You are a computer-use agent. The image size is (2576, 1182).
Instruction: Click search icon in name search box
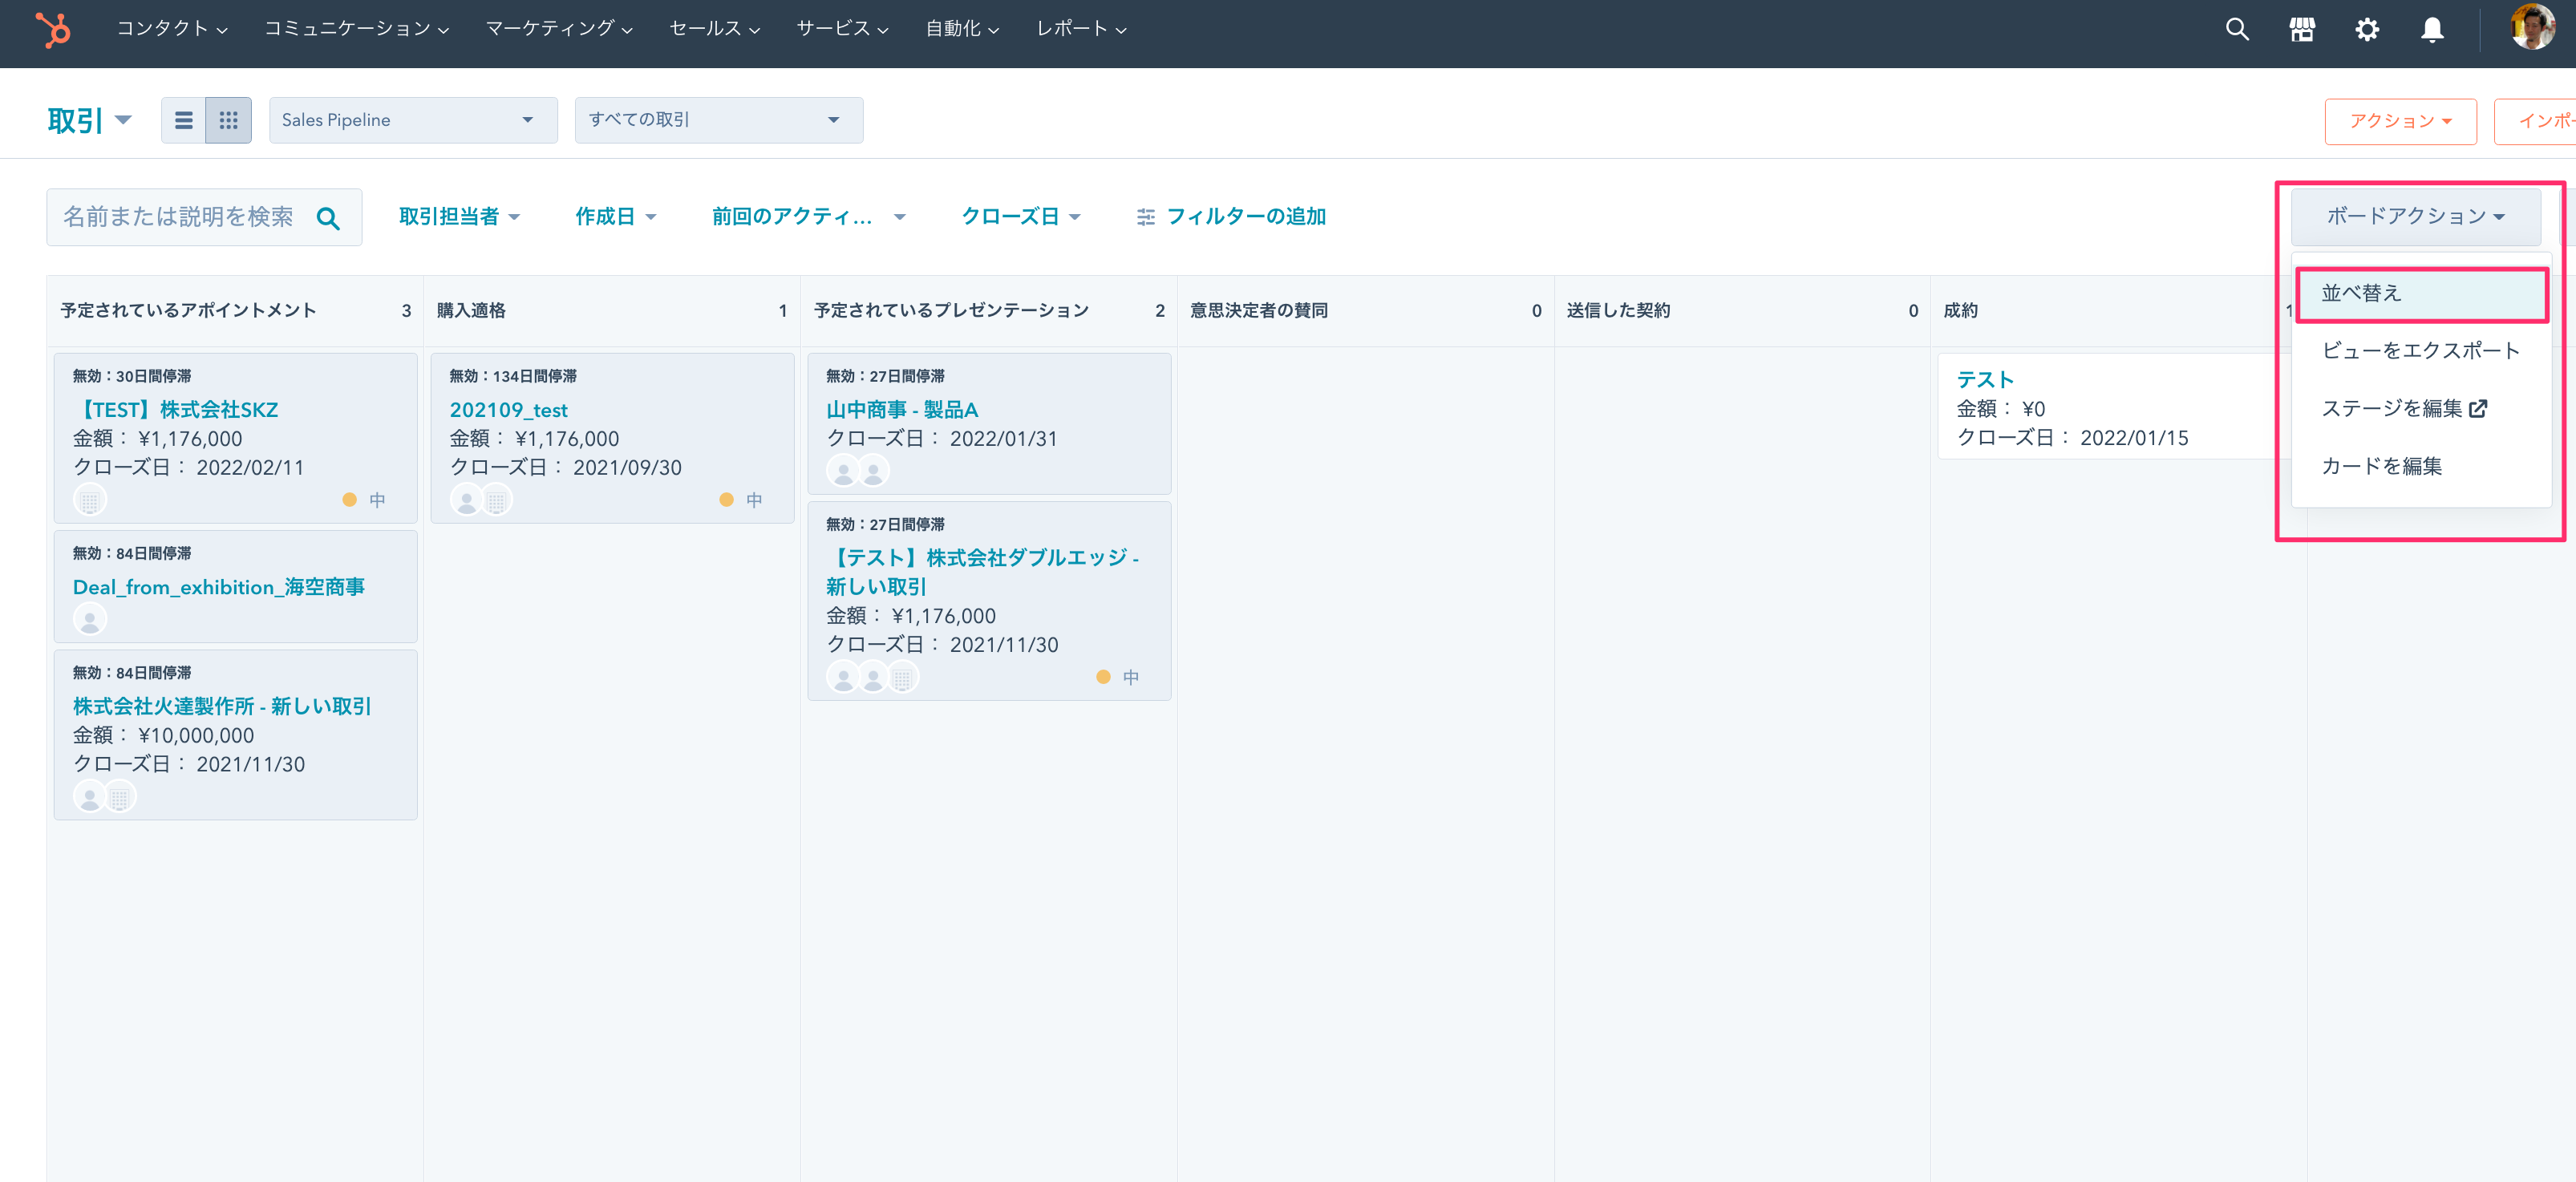point(328,218)
